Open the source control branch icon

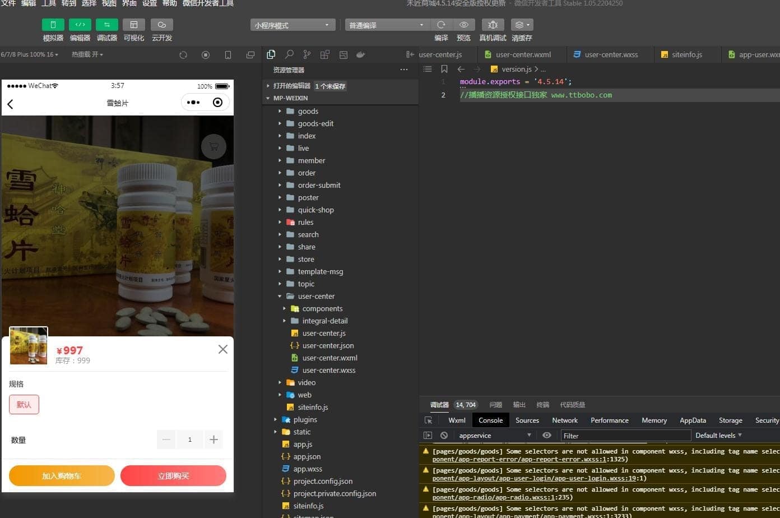(307, 54)
